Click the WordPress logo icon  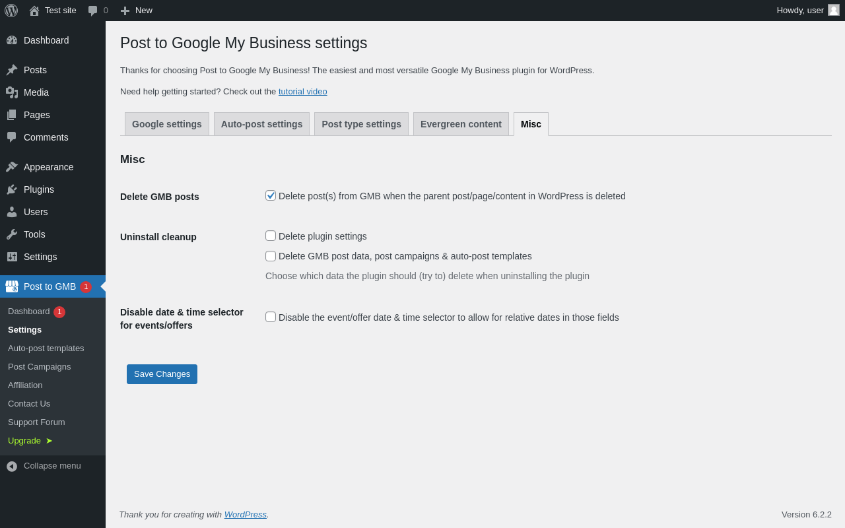[11, 11]
